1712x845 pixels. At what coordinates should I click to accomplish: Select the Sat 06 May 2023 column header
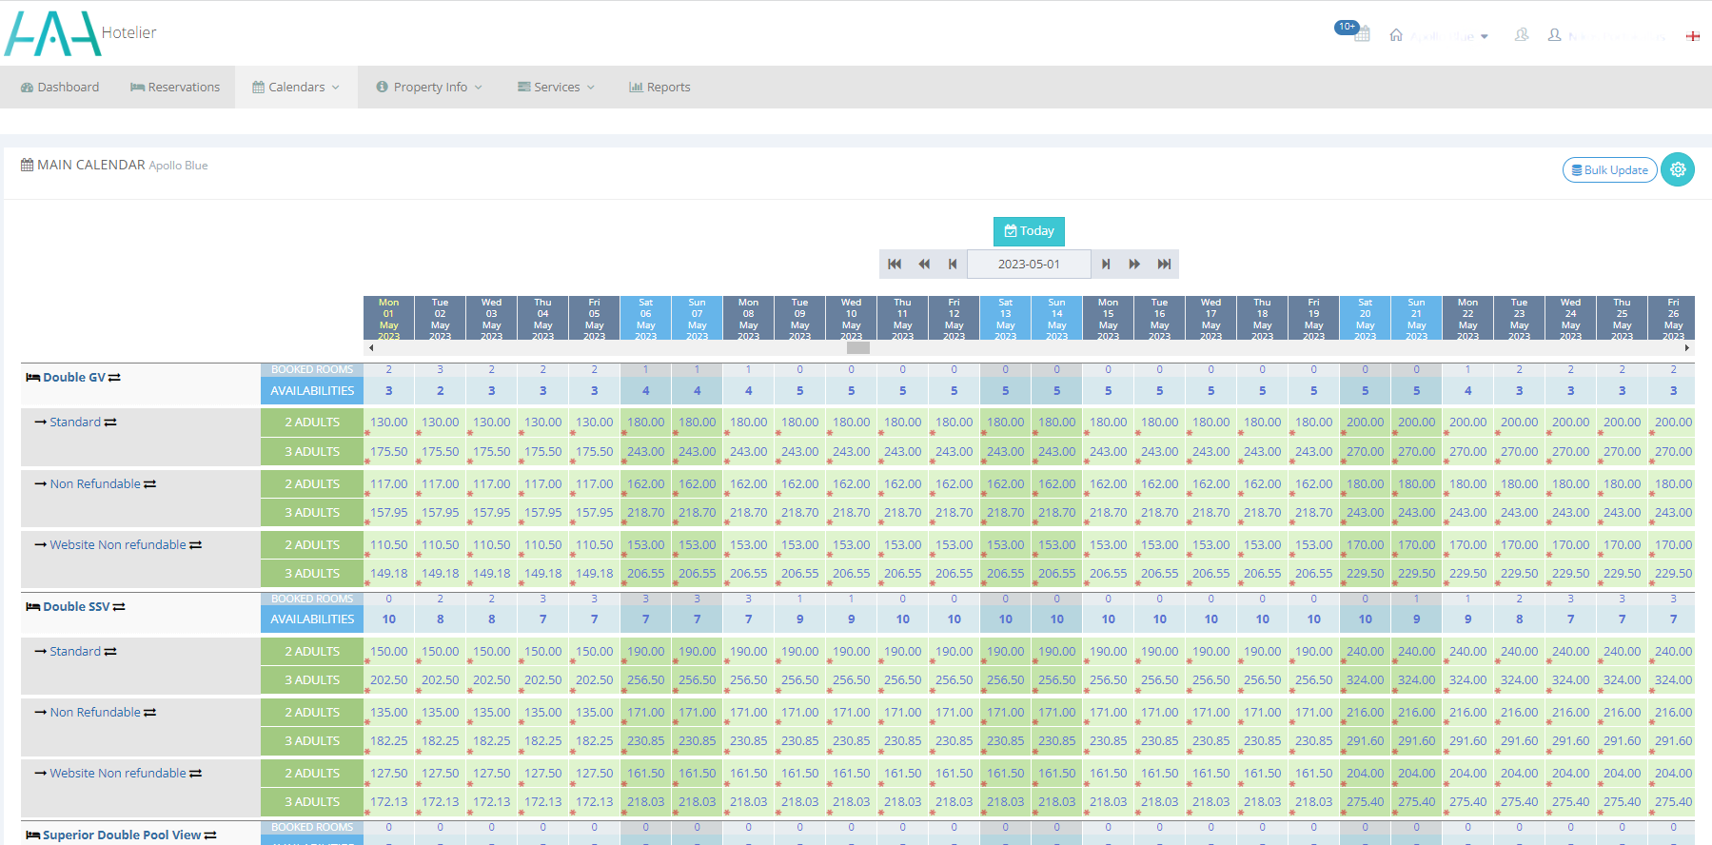(645, 318)
